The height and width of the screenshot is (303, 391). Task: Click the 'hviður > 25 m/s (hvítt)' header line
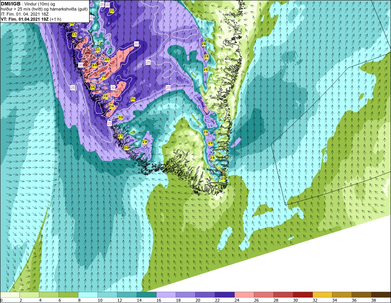45,9
